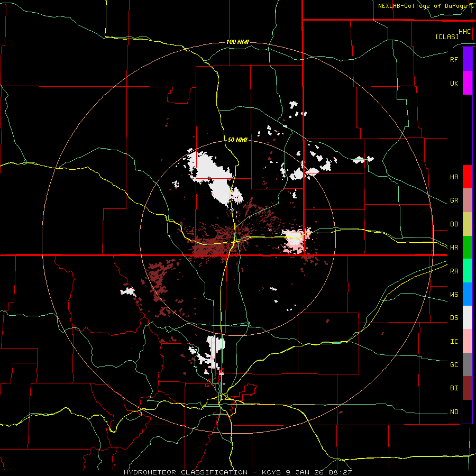
Task: Pick the WS blue legend swatch
Action: point(467,294)
